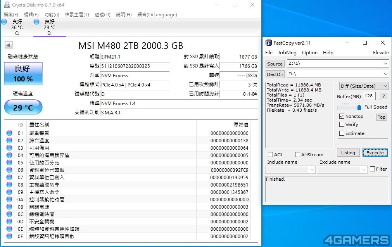This screenshot has width=392, height=247.
Task: Click status orb for attribute 0B
Action: click(x=10, y=207)
